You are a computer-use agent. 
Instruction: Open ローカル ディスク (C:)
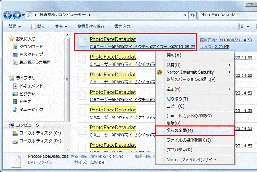pos(37,133)
